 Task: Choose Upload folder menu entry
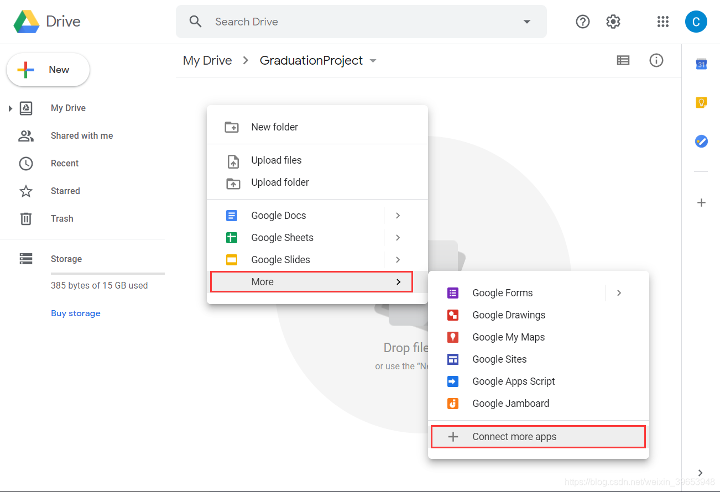[317, 182]
